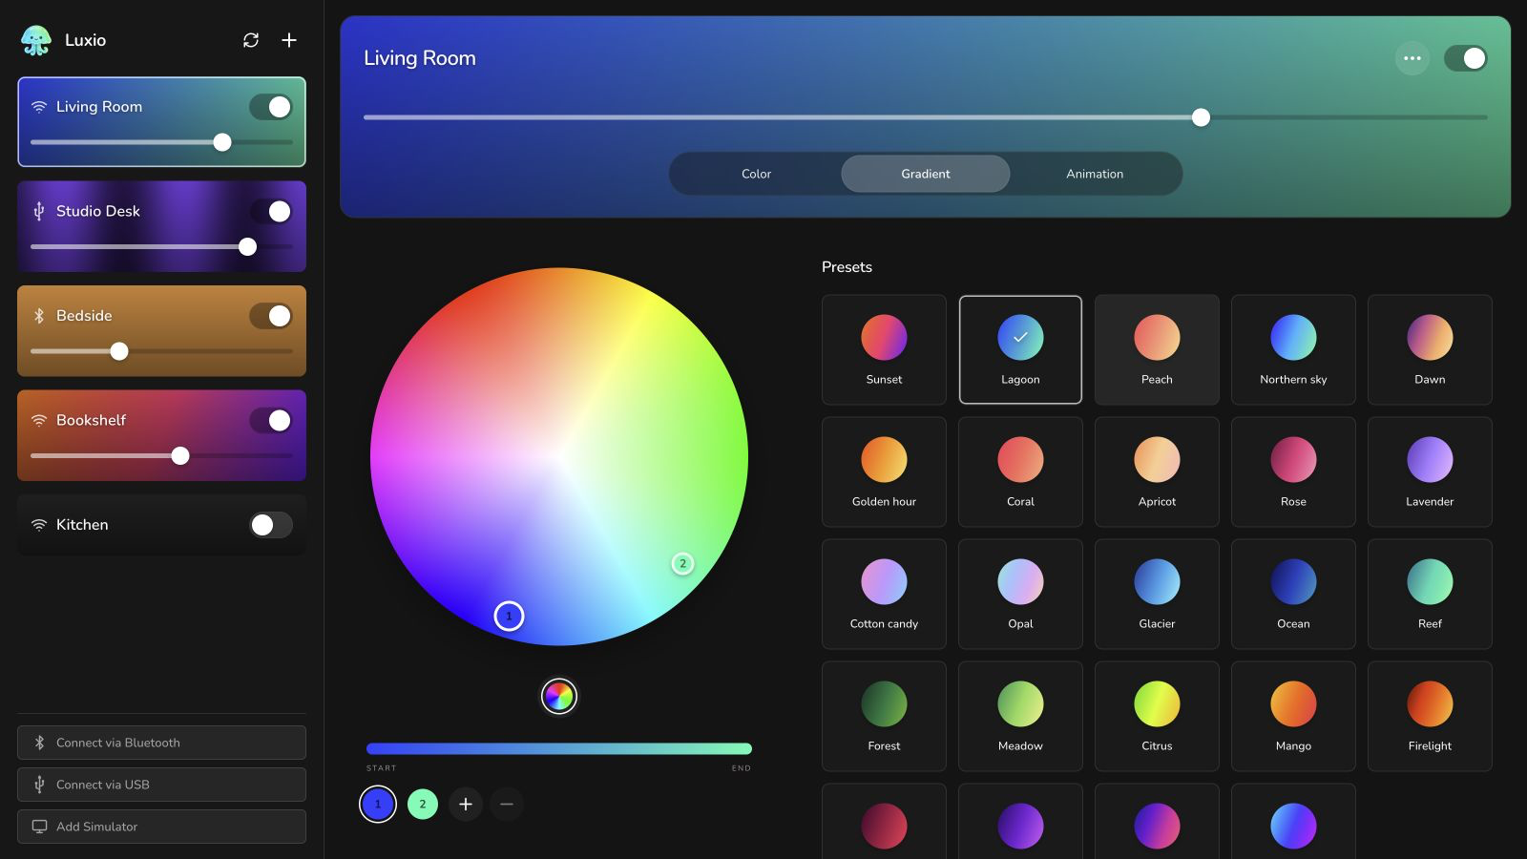Screen dimensions: 1527x859
Task: Click the Bluetooth icon on the Bedside card
Action: pyautogui.click(x=39, y=316)
